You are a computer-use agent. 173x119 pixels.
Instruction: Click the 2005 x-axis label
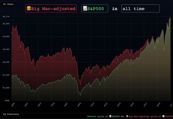[53, 104]
